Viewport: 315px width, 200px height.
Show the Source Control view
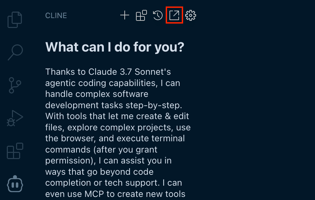click(15, 85)
